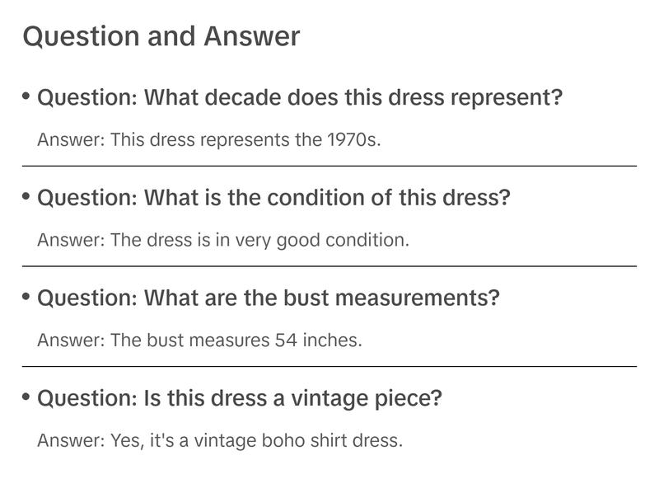The image size is (659, 493).
Task: Click the bullet before the bust measurements question
Action: 26,296
